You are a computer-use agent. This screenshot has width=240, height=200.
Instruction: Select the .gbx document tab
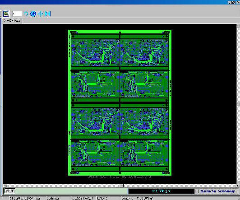pos(12,21)
